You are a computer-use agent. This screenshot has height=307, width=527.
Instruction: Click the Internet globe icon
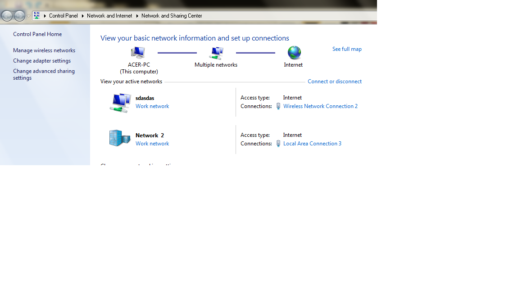(x=294, y=53)
